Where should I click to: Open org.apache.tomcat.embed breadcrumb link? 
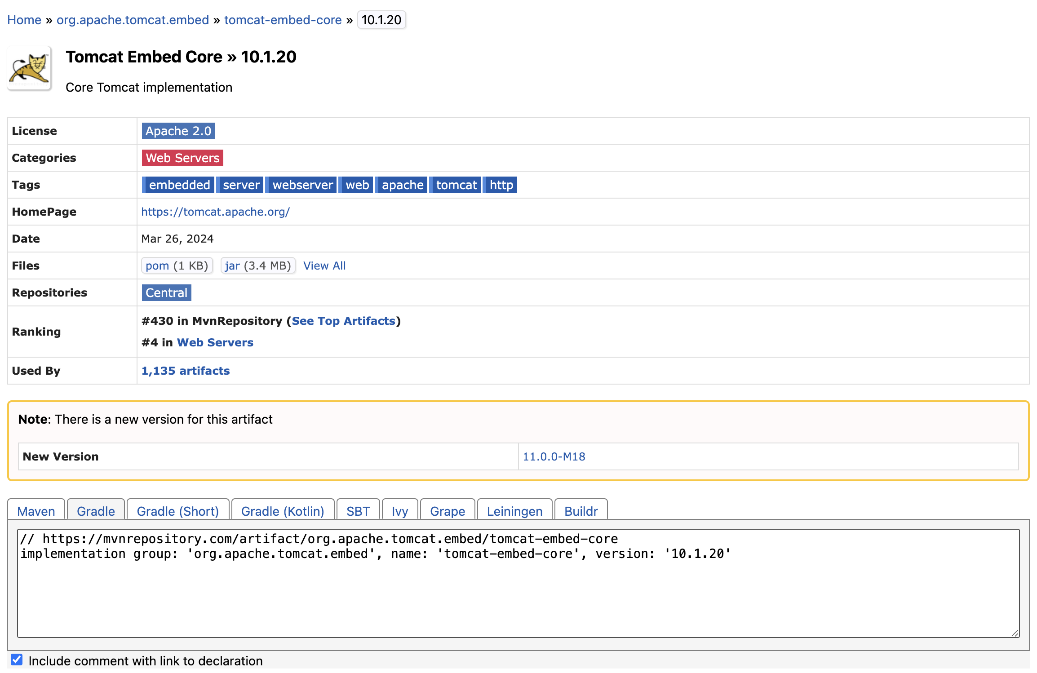pos(133,20)
